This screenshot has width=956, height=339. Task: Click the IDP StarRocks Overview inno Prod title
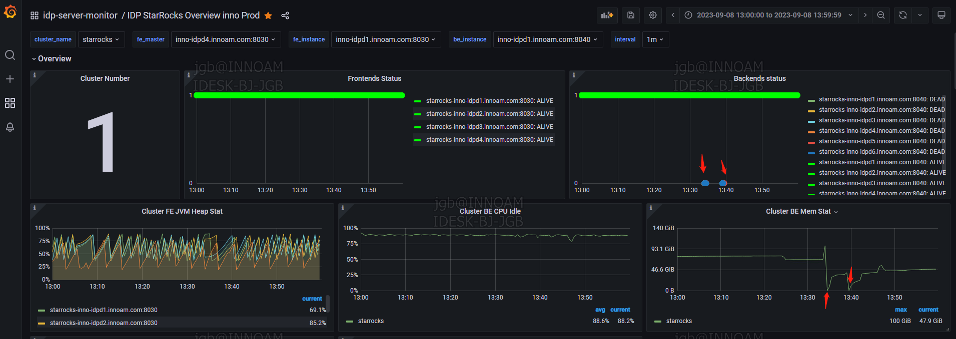[194, 15]
